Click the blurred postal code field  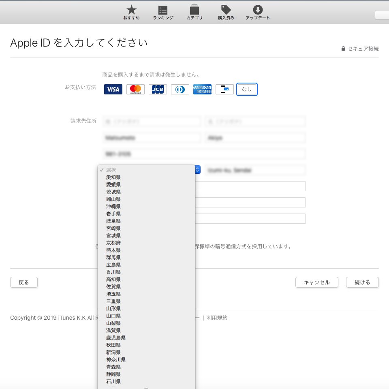click(204, 154)
